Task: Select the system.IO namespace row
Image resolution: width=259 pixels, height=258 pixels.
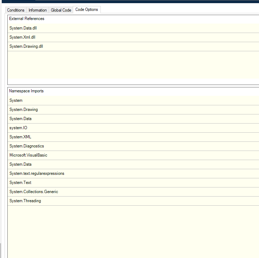Action: pos(133,128)
